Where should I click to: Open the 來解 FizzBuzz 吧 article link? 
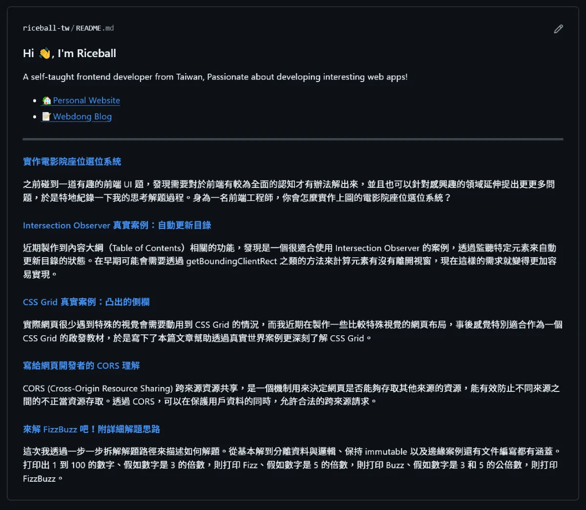click(x=91, y=429)
